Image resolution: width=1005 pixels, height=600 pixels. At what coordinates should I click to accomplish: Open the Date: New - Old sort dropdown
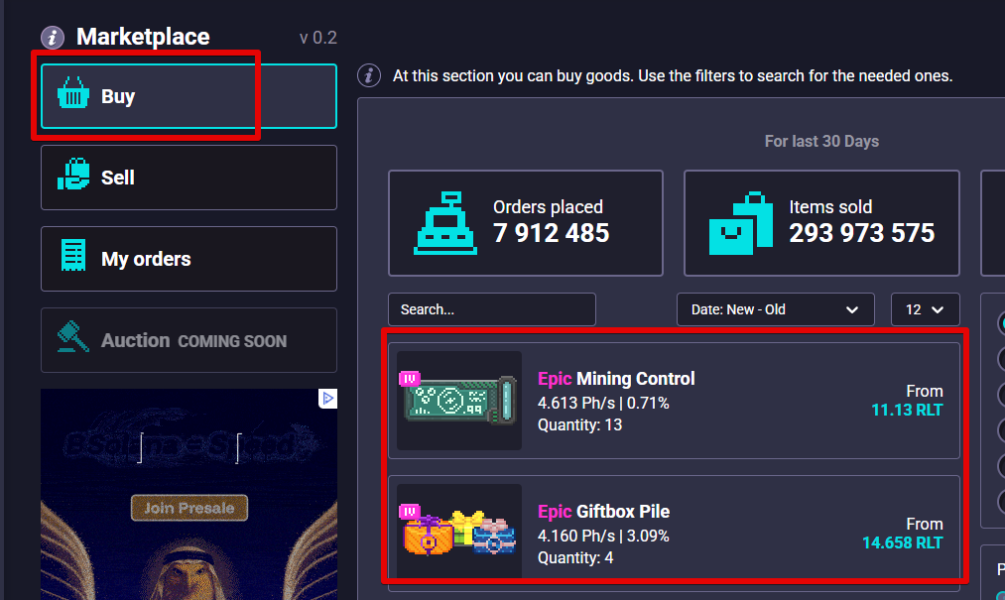776,309
